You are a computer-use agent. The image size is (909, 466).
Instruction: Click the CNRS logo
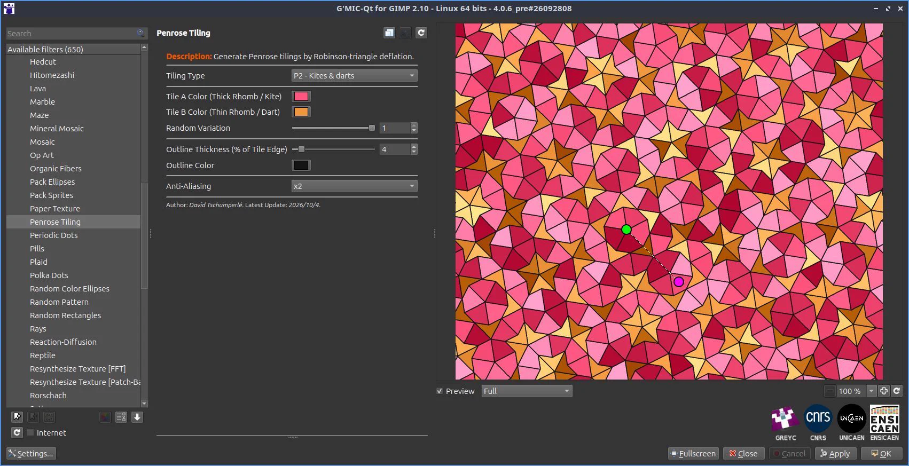(x=818, y=423)
